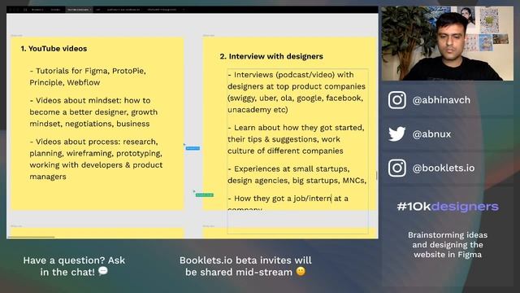520x293 pixels.
Task: Click the Instagram icon beside @booklets.io
Action: click(397, 168)
